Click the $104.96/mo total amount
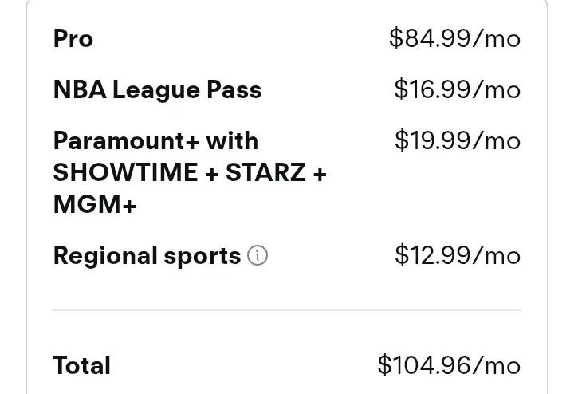 click(449, 365)
